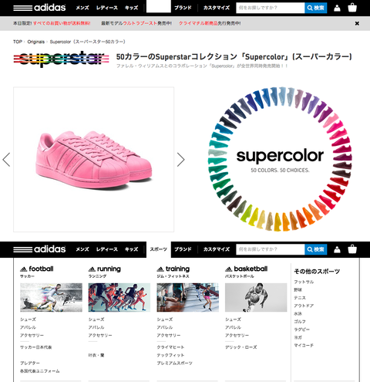Click the football category thumbnail image
Screen dimensions: 370x382
click(x=51, y=297)
